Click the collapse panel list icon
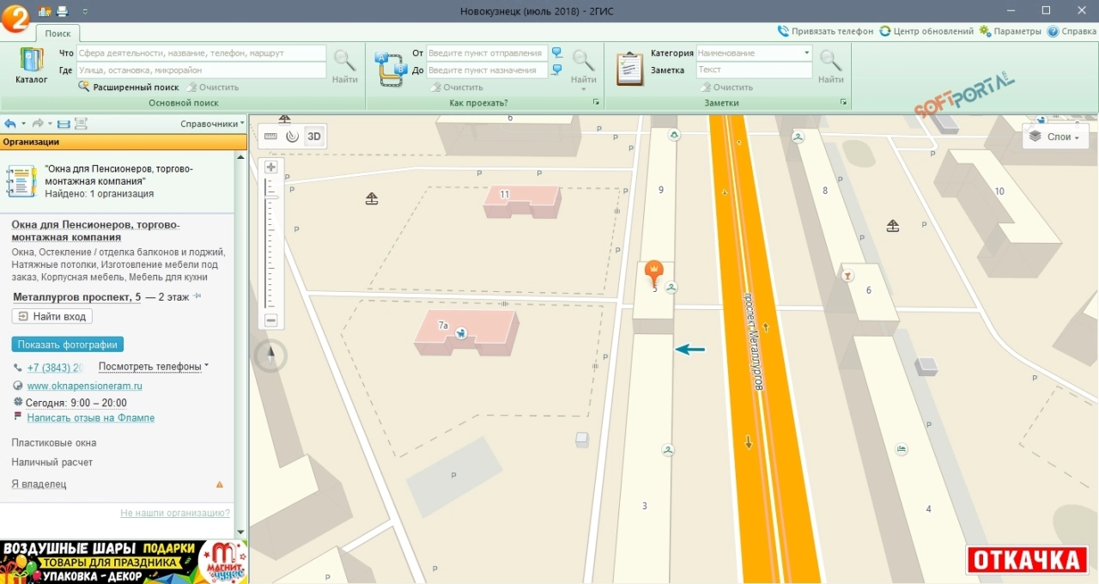This screenshot has height=584, width=1099. pos(64,124)
